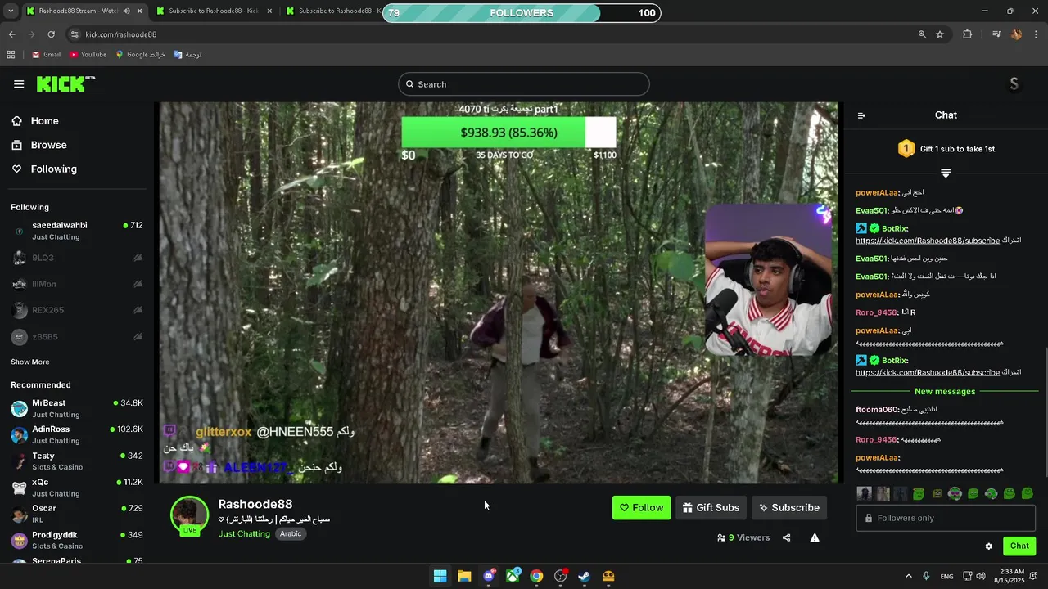Select the last green blob emote

click(x=1028, y=493)
